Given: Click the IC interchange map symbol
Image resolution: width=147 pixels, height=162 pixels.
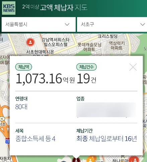Looking at the screenshot, I should [x=2, y=119].
